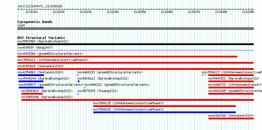Click the chr2:213190473..213199169 region label

pyautogui.click(x=40, y=6)
